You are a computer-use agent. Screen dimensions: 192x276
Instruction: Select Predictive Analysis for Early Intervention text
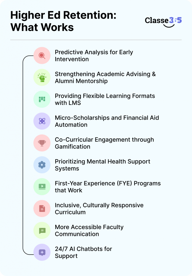pyautogui.click(x=94, y=56)
